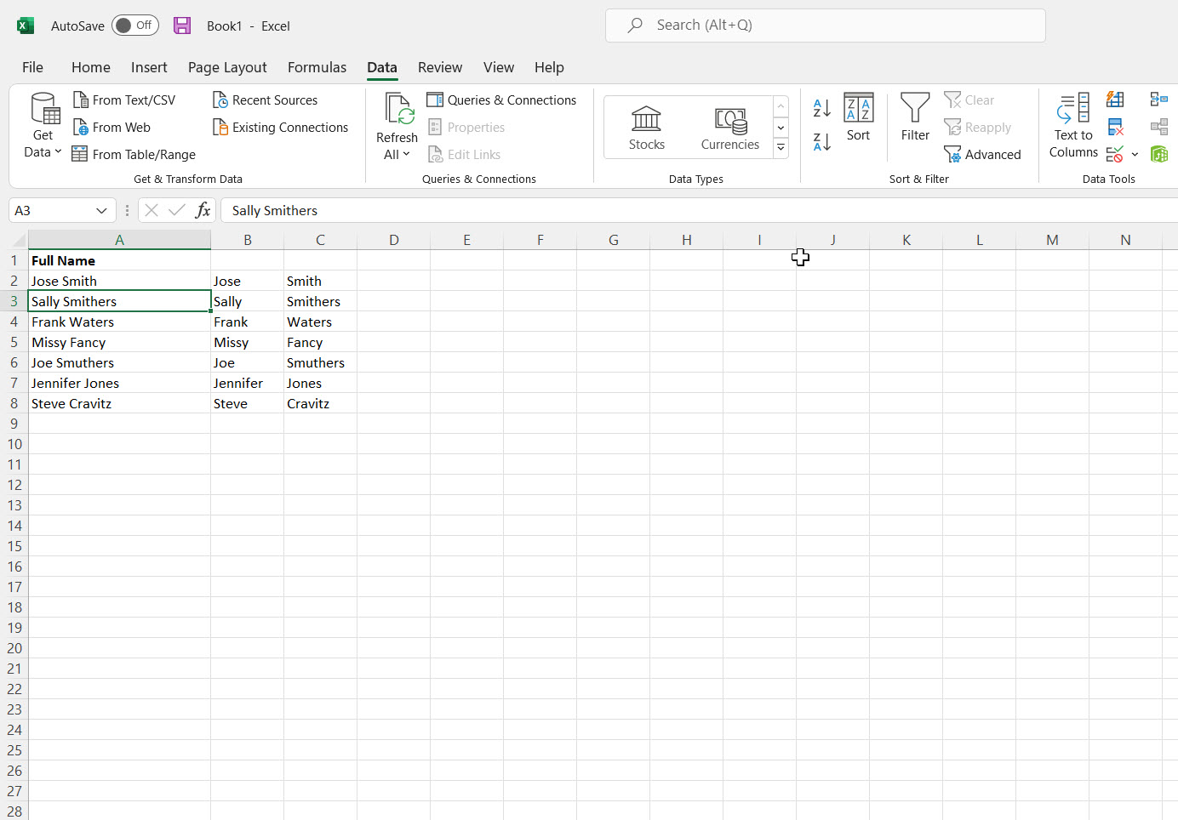Screen dimensions: 1178x820
Task: Select cell A4 Frank Waters
Action: (119, 322)
